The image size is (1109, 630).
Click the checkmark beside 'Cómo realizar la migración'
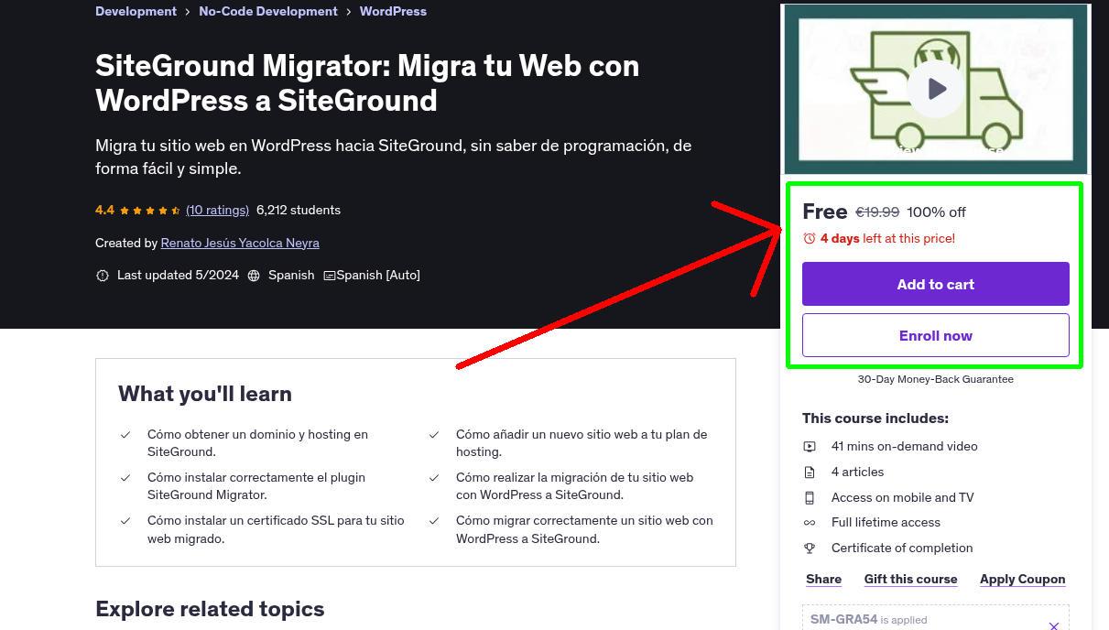(x=434, y=478)
